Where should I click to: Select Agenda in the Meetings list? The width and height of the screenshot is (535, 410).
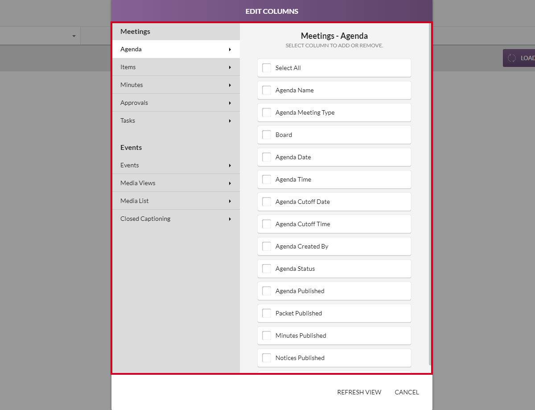coord(176,49)
